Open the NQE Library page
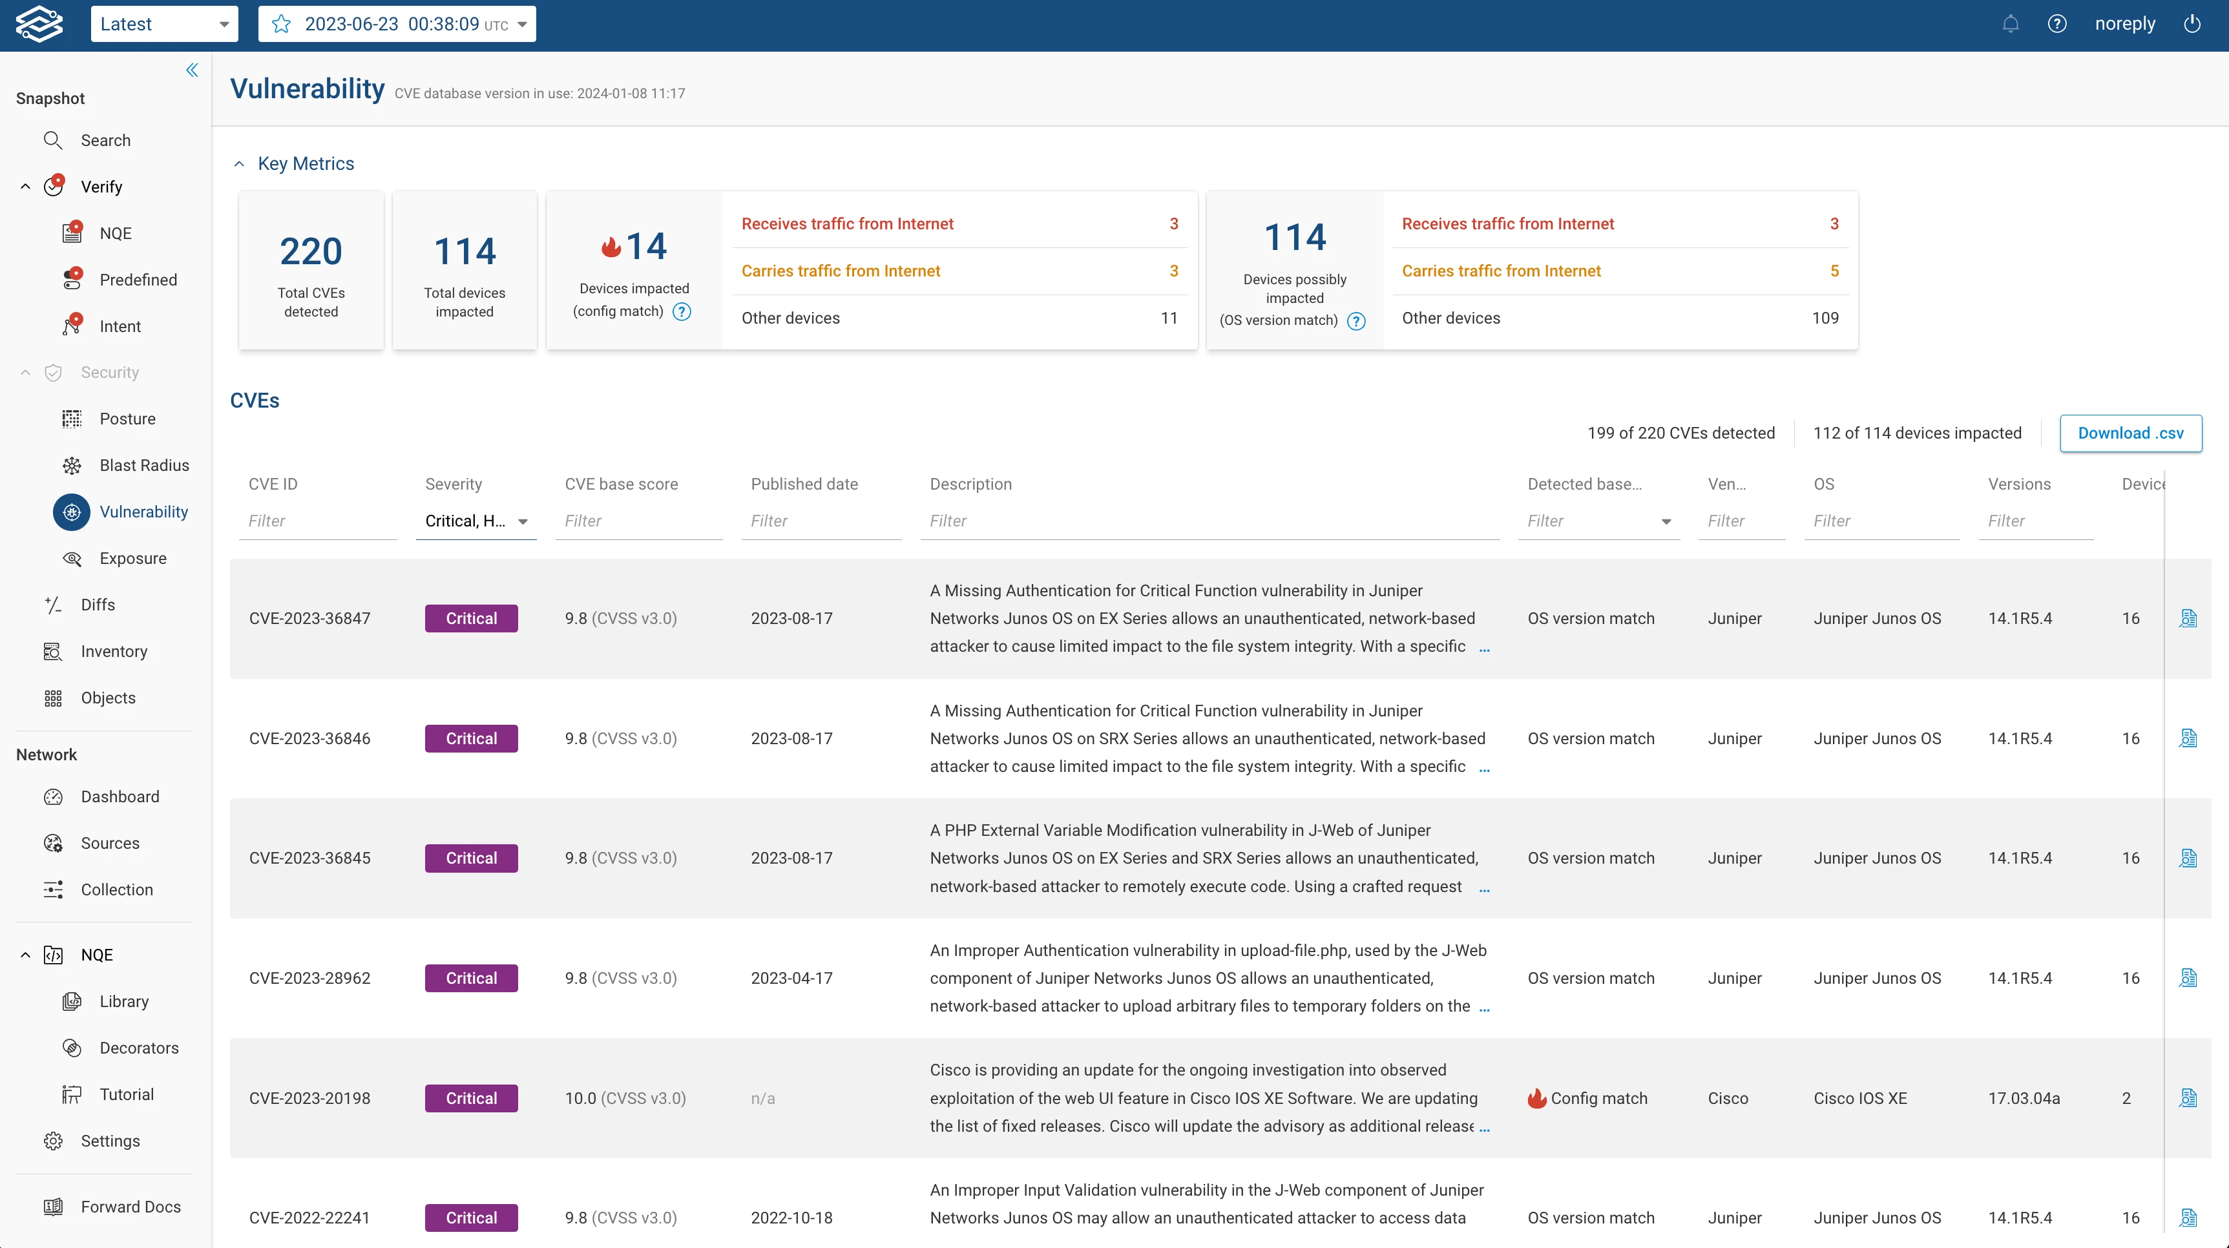Image resolution: width=2229 pixels, height=1248 pixels. pyautogui.click(x=124, y=1001)
